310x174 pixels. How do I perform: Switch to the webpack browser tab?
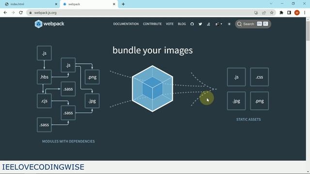click(89, 4)
